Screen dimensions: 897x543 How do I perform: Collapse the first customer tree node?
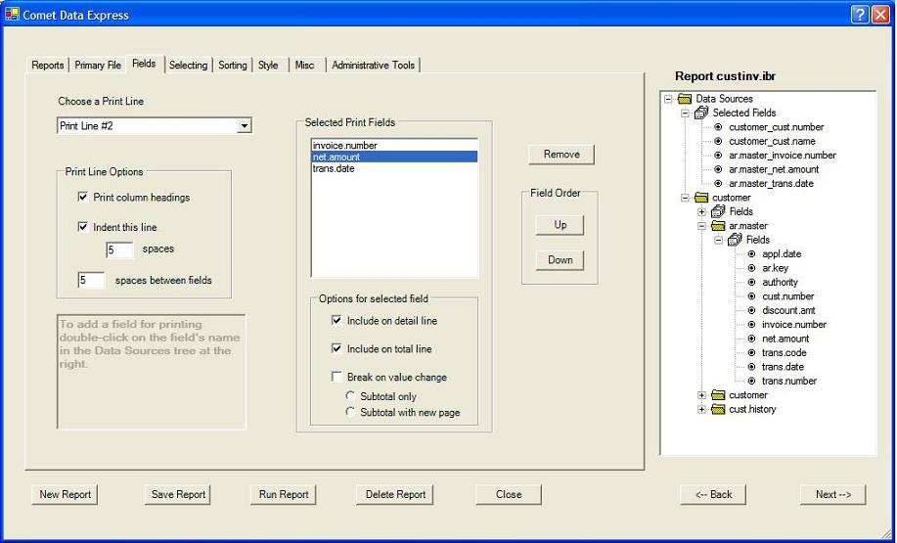tap(685, 198)
